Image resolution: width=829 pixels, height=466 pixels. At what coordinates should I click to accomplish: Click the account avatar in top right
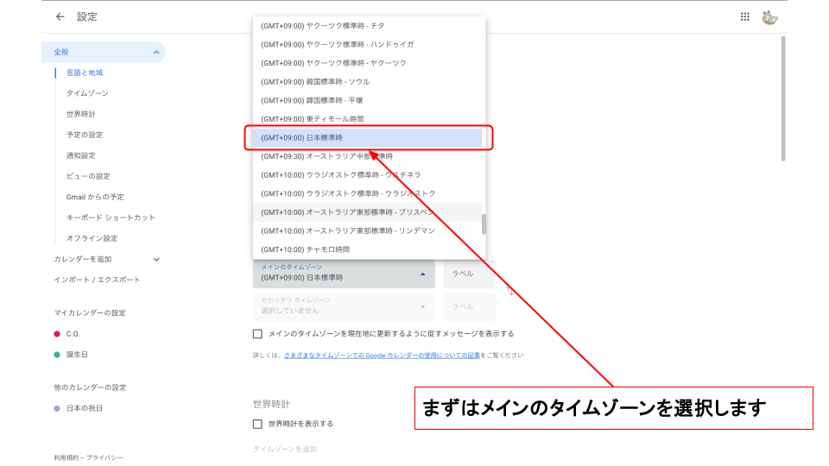[x=770, y=16]
